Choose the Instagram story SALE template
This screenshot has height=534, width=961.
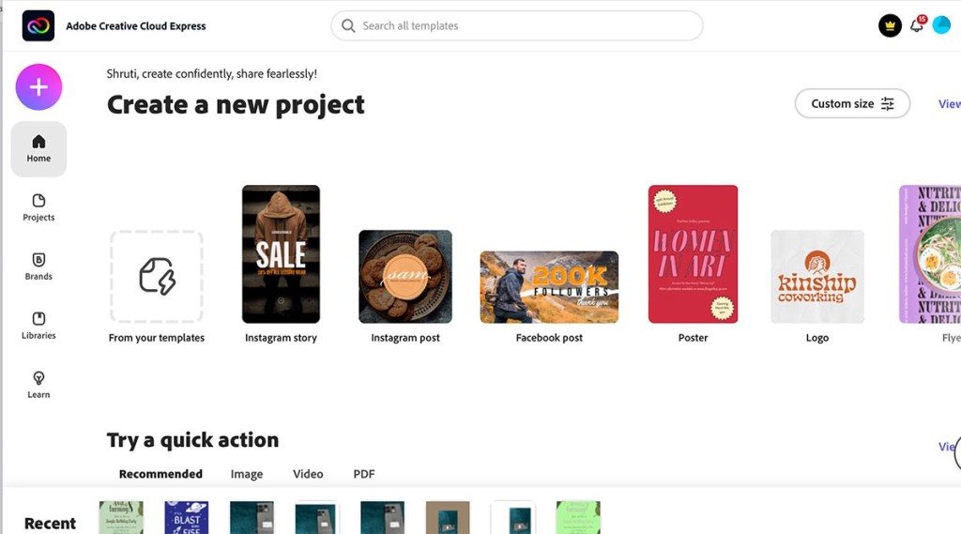(x=281, y=253)
